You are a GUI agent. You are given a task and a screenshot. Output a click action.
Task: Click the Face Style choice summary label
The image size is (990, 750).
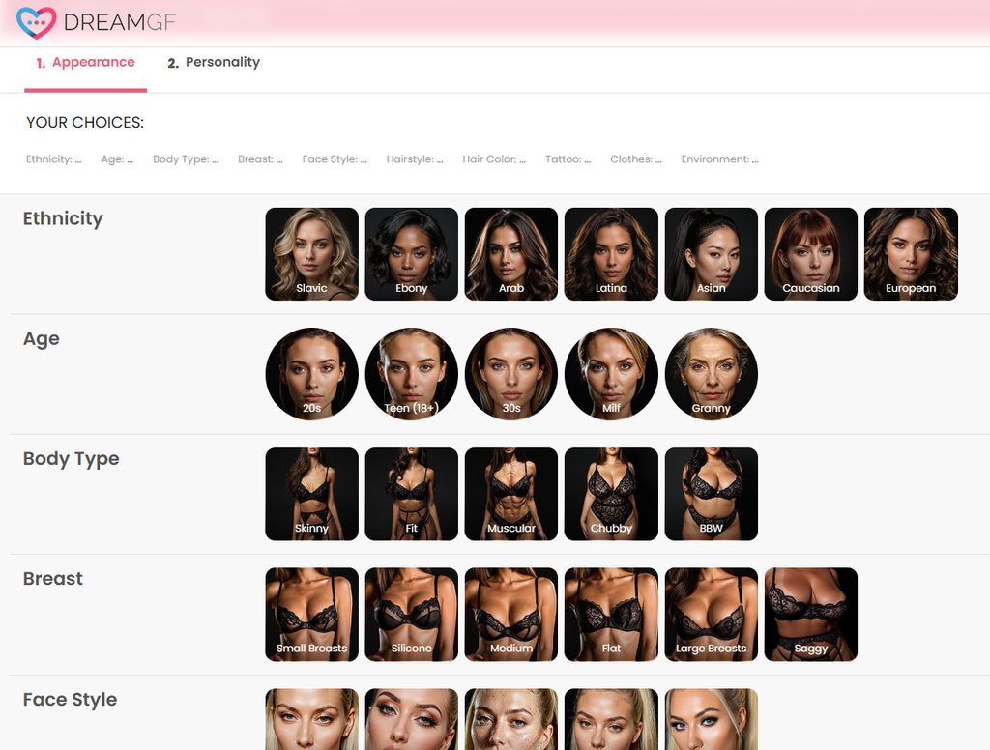[x=335, y=159]
